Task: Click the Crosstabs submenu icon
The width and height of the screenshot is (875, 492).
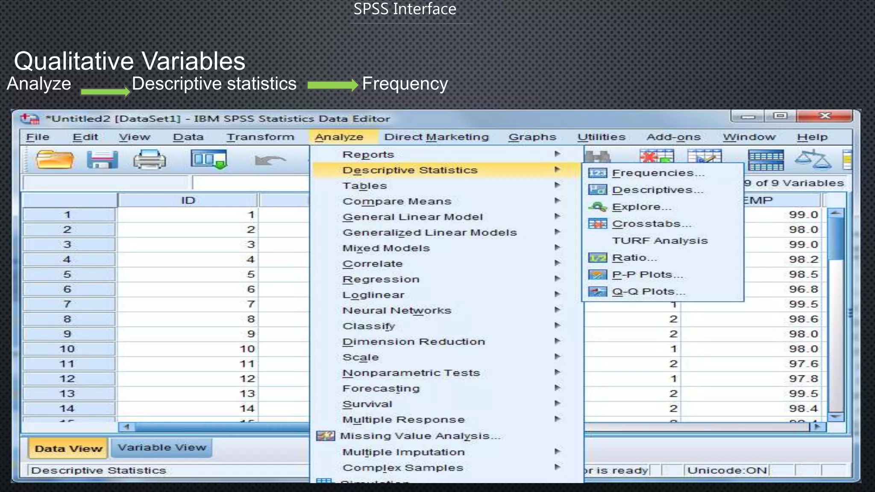Action: [x=597, y=224]
